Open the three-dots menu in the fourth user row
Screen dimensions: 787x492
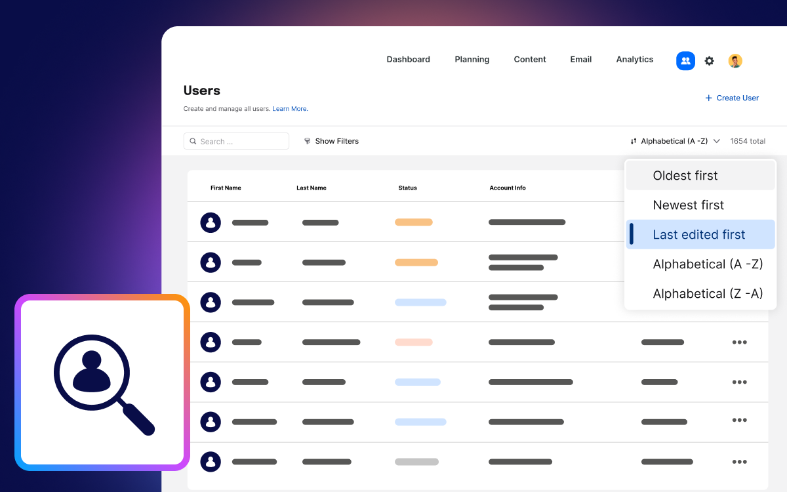click(740, 342)
